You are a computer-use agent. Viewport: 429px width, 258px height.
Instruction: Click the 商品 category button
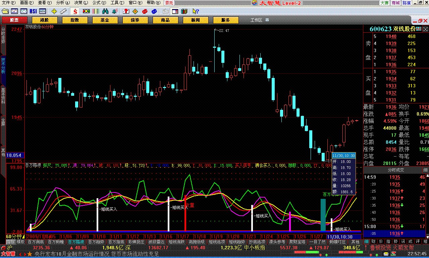click(165, 20)
